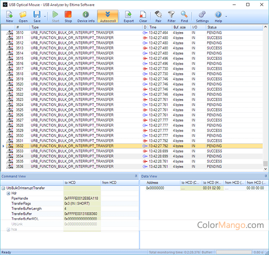The height and width of the screenshot is (255, 269).
Task: Click the direction arrow of row 3526
Action: point(145,115)
